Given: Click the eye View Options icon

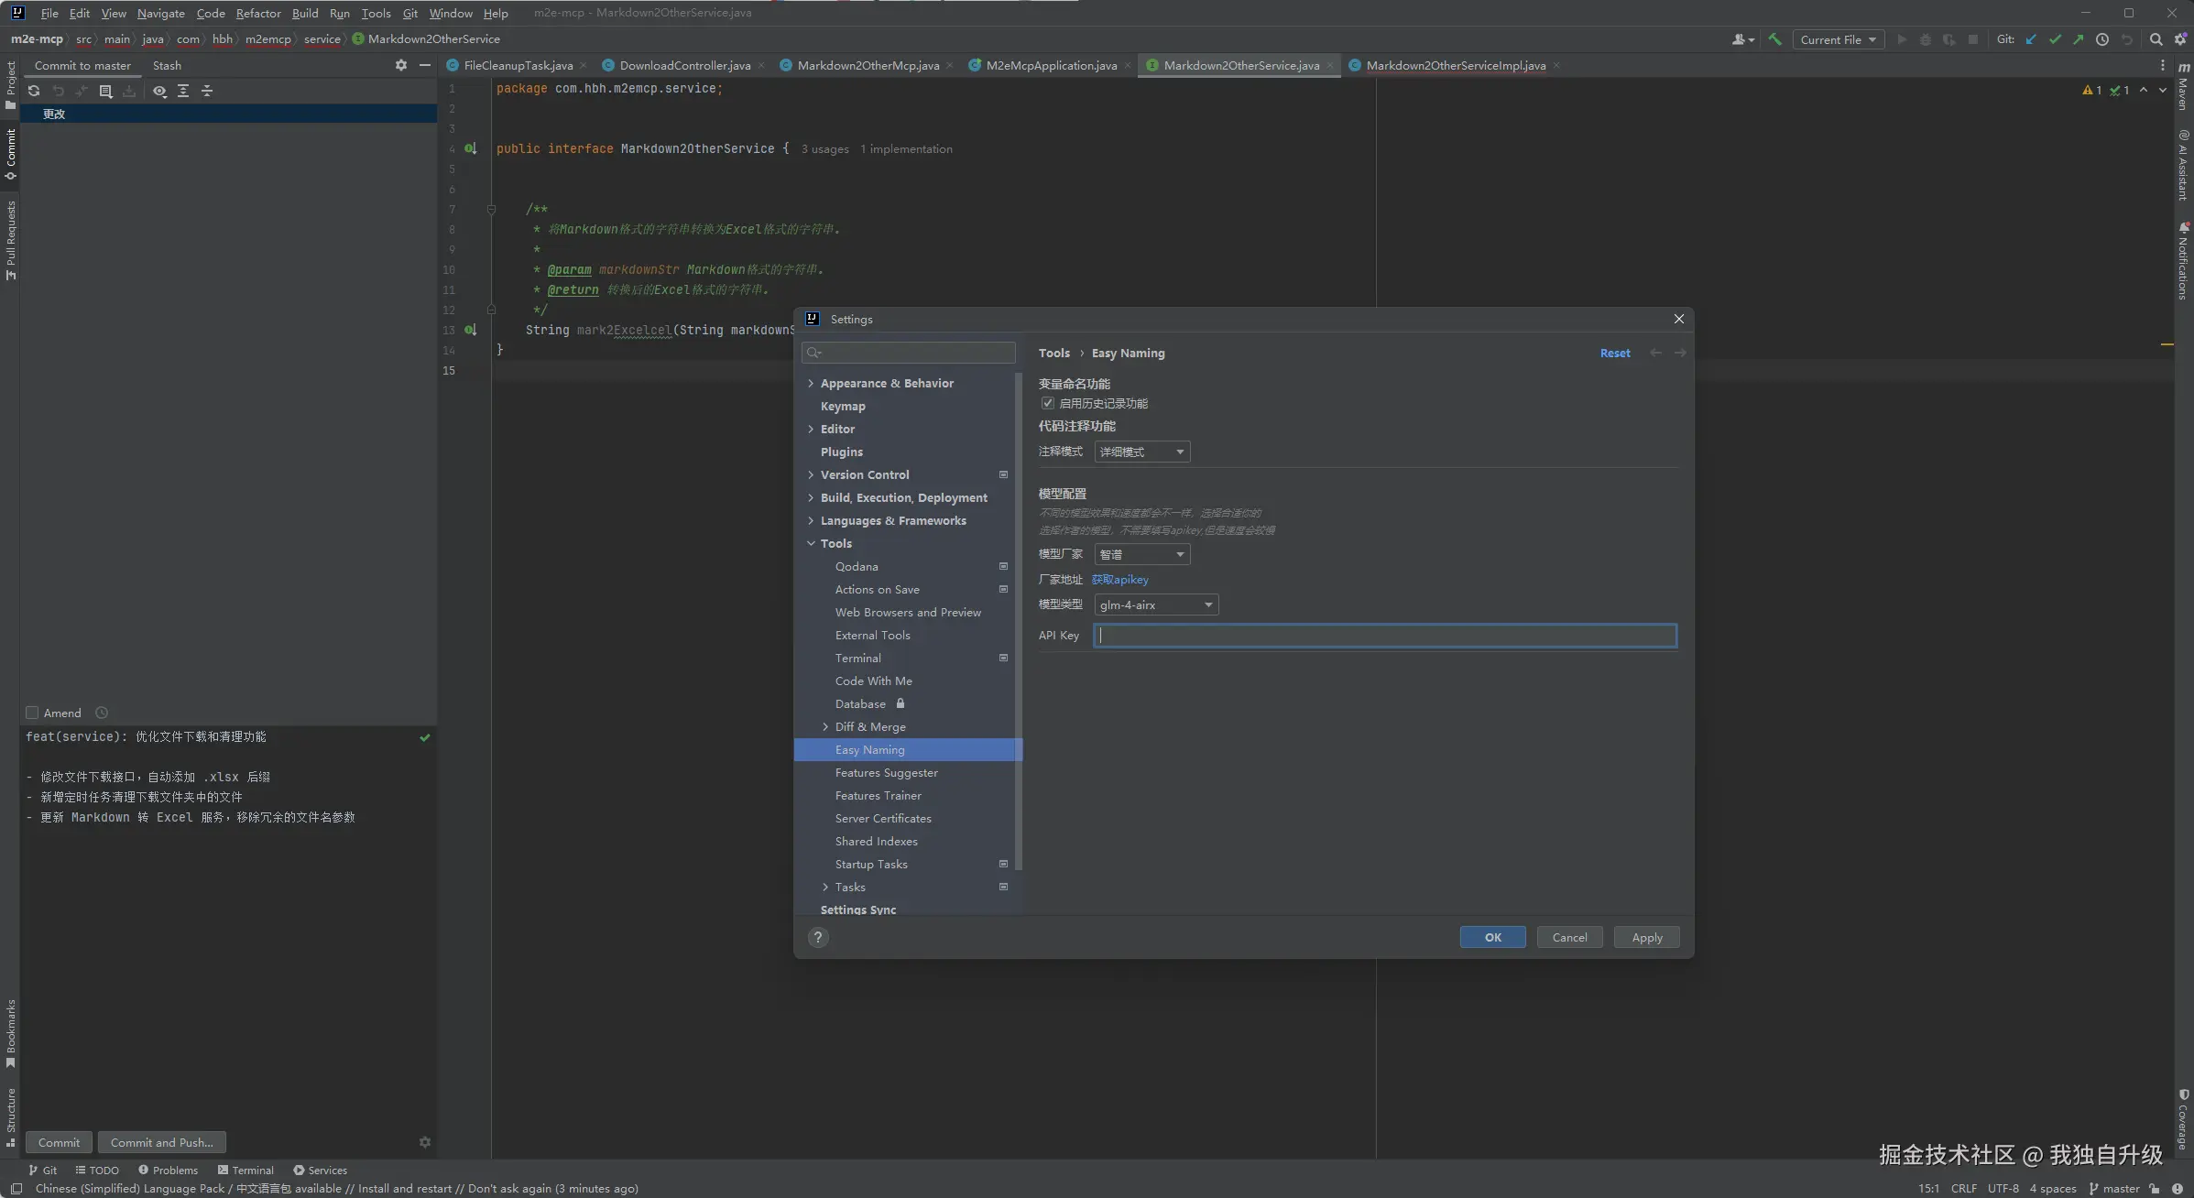Looking at the screenshot, I should click(x=159, y=91).
